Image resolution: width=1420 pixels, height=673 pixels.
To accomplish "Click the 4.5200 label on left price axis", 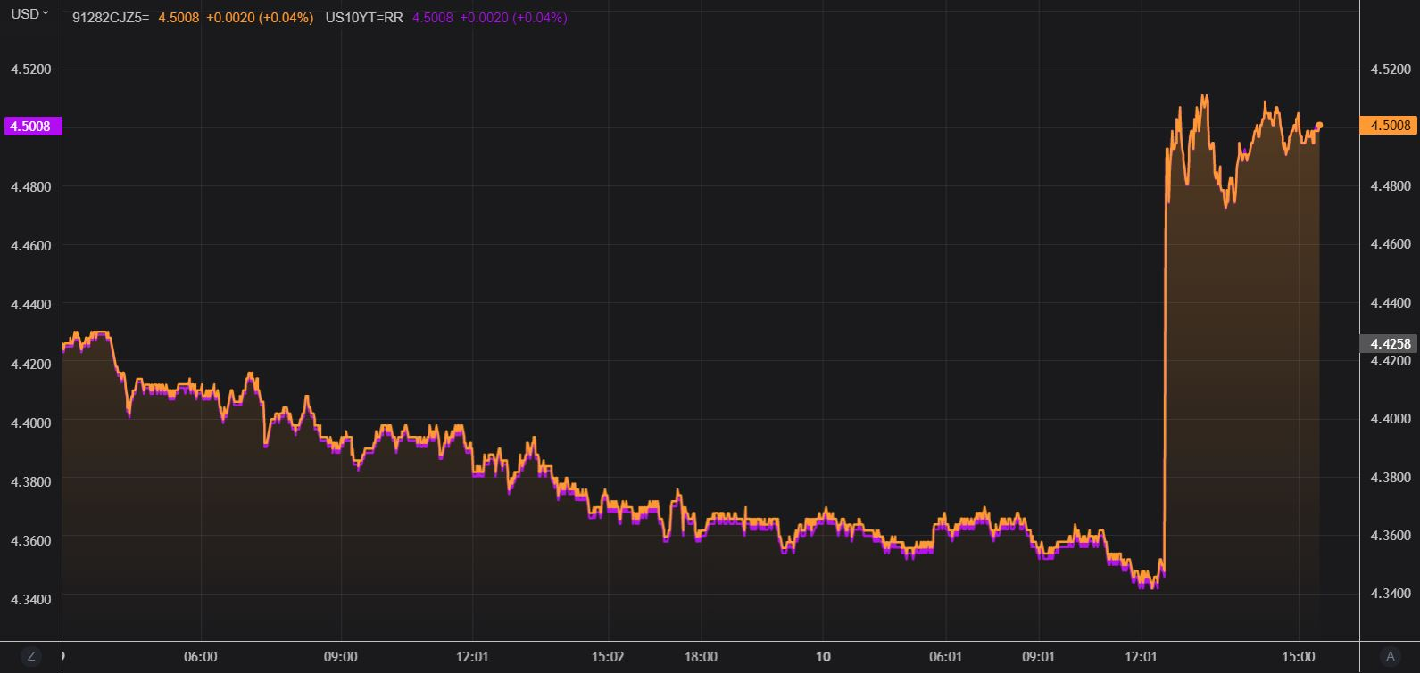I will pyautogui.click(x=29, y=70).
